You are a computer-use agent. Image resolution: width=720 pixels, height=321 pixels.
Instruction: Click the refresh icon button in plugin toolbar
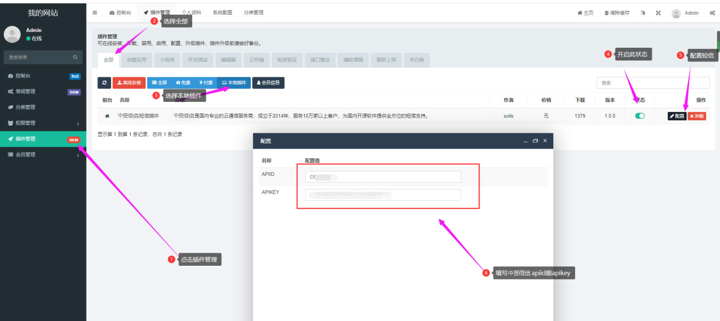tap(104, 83)
